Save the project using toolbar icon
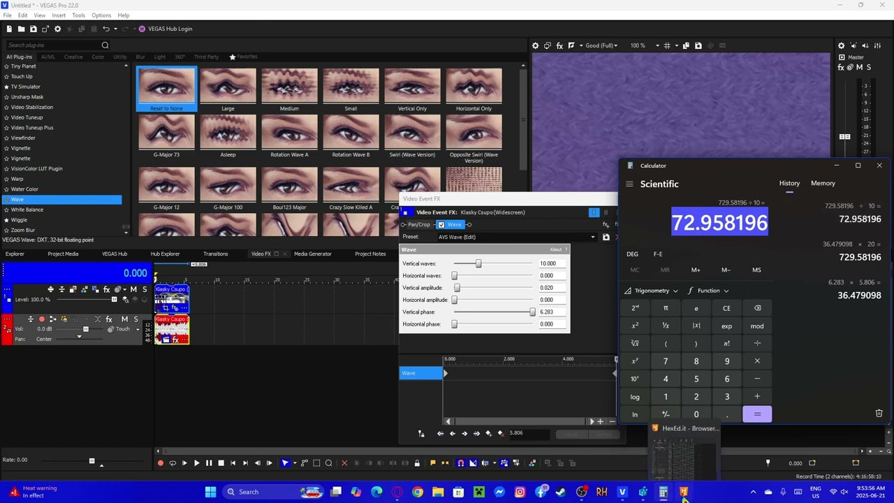This screenshot has height=503, width=894. [x=33, y=29]
